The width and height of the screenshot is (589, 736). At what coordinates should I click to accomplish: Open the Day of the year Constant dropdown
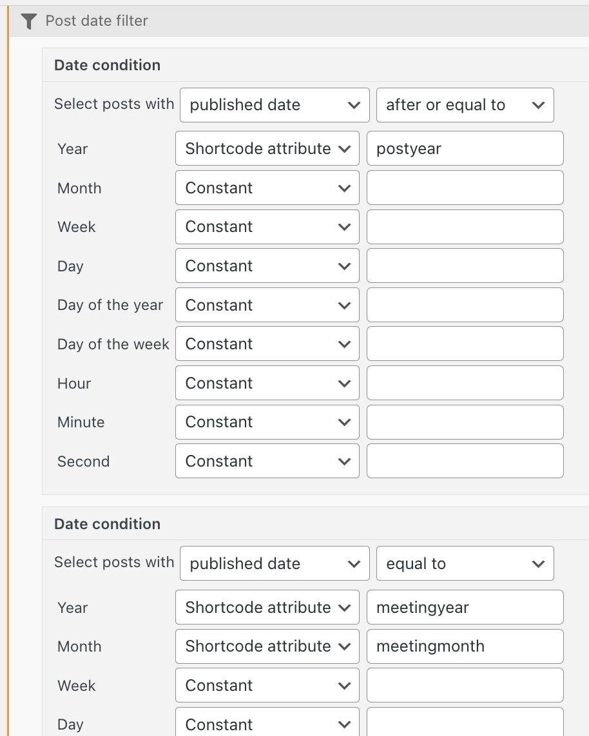click(267, 305)
